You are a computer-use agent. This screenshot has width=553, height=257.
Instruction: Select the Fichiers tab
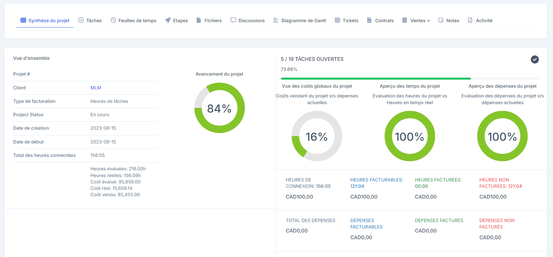[x=209, y=20]
